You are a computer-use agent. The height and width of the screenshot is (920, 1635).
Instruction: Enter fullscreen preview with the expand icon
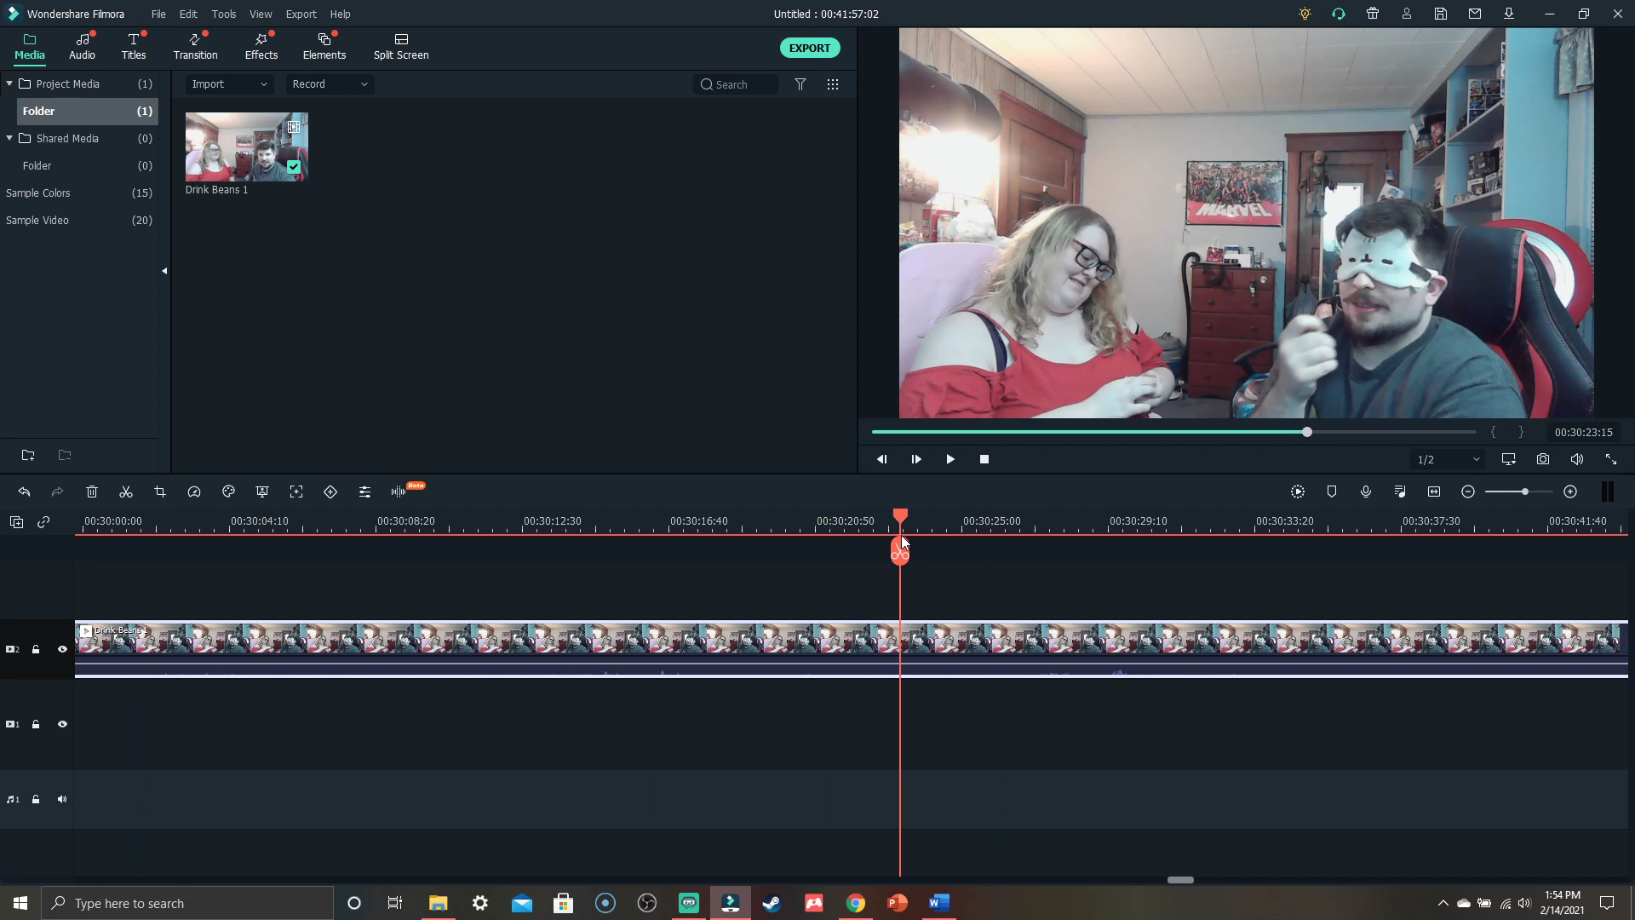(x=1611, y=459)
